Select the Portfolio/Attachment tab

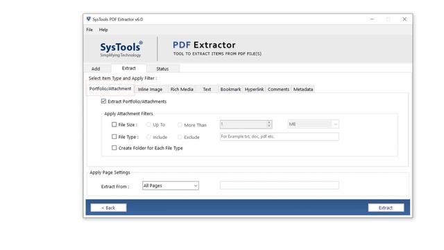click(x=110, y=89)
